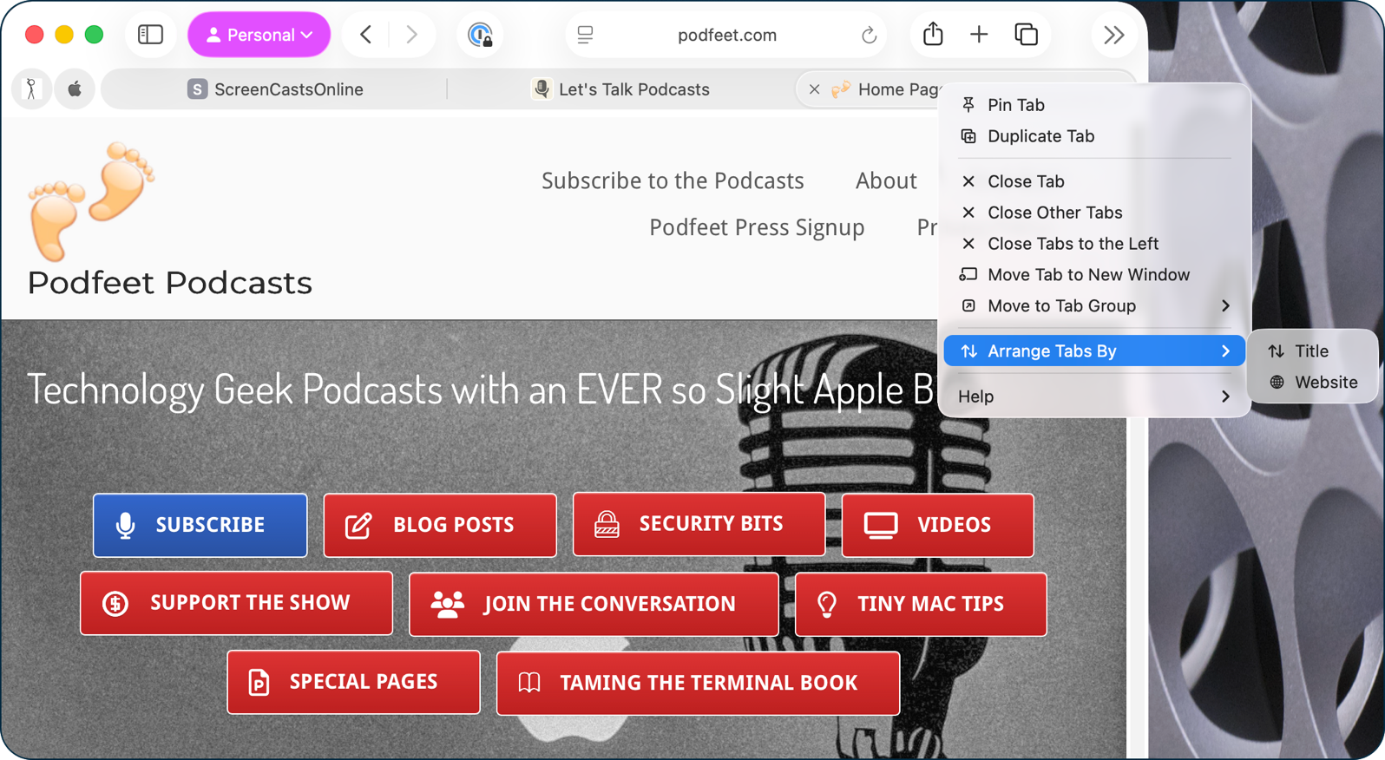Reload the page with the refresh icon
The width and height of the screenshot is (1385, 760).
coord(869,36)
